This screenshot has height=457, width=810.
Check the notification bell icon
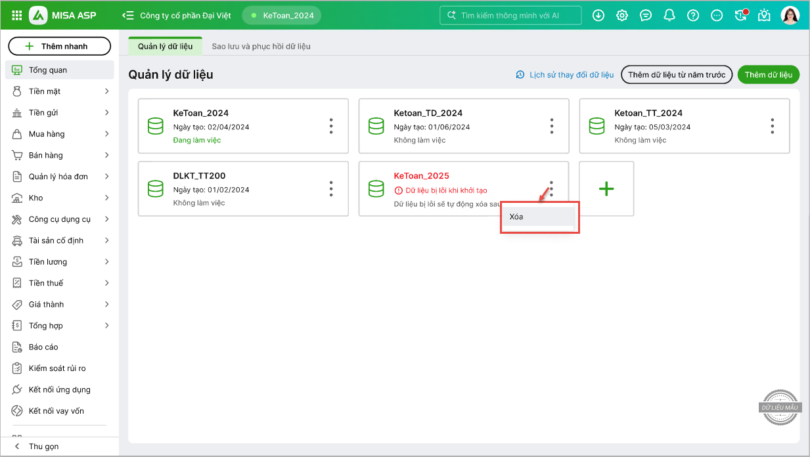(669, 15)
